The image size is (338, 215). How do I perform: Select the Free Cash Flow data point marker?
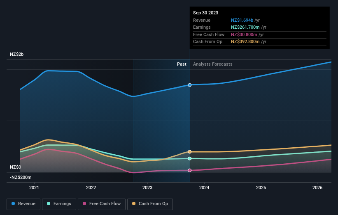(x=190, y=170)
